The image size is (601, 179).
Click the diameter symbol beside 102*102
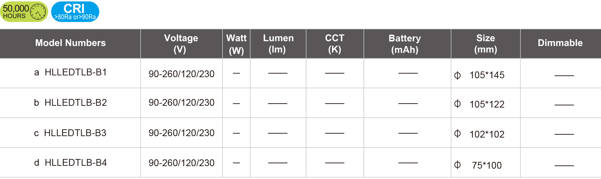pyautogui.click(x=457, y=134)
